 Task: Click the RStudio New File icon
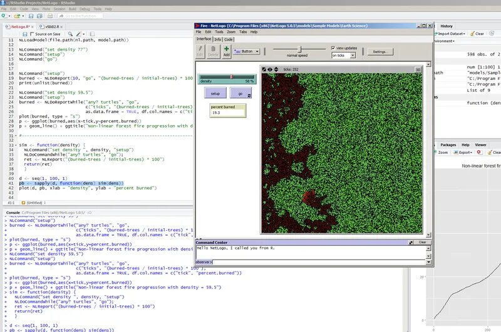(x=4, y=16)
